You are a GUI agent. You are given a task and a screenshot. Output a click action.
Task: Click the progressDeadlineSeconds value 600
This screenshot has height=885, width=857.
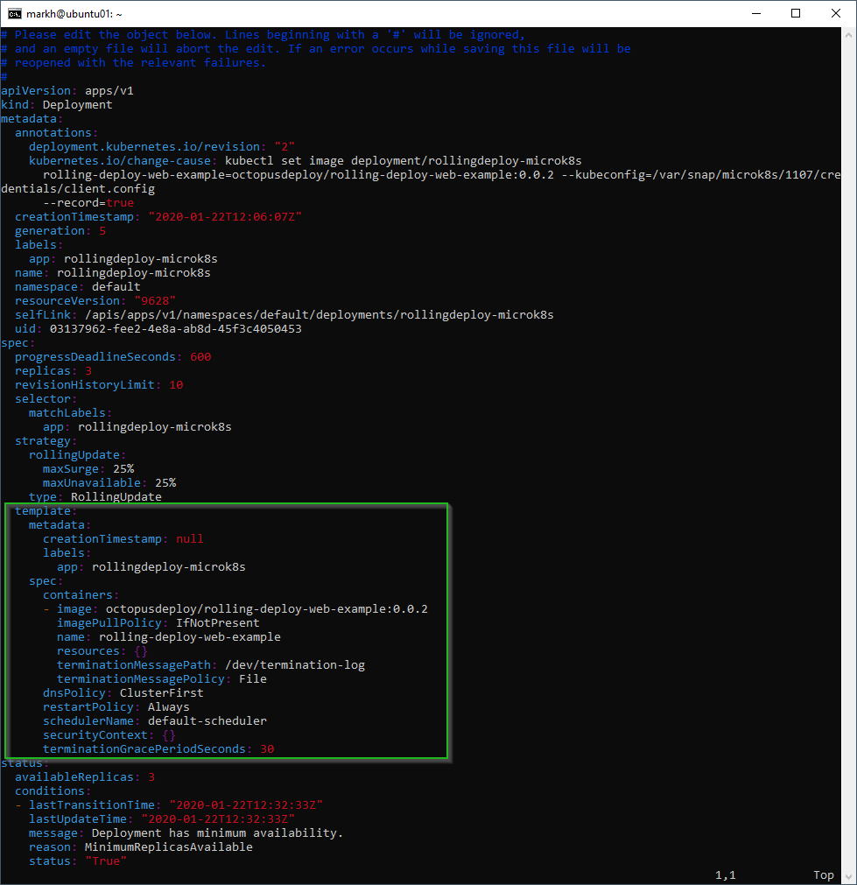[200, 357]
